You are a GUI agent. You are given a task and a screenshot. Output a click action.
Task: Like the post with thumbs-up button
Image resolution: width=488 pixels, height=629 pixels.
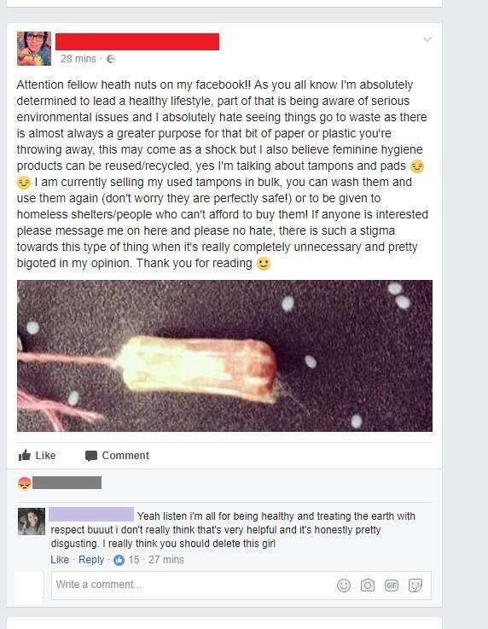coord(38,455)
